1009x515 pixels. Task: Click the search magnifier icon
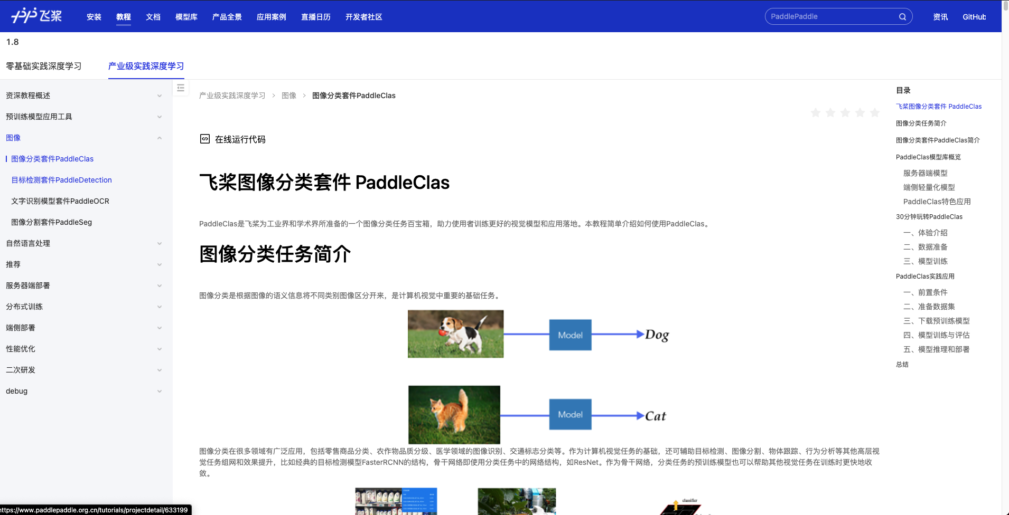902,17
